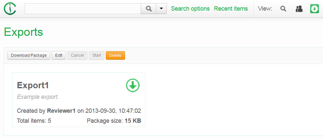Viewport: 323px width, 139px height.
Task: Click the Export1 green download arrow icon
Action: pos(133,85)
